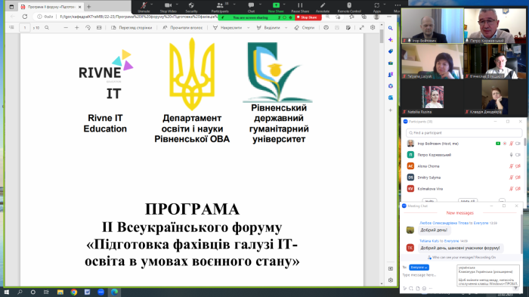The image size is (529, 297).
Task: Click the red Stop Share button
Action: tap(308, 17)
